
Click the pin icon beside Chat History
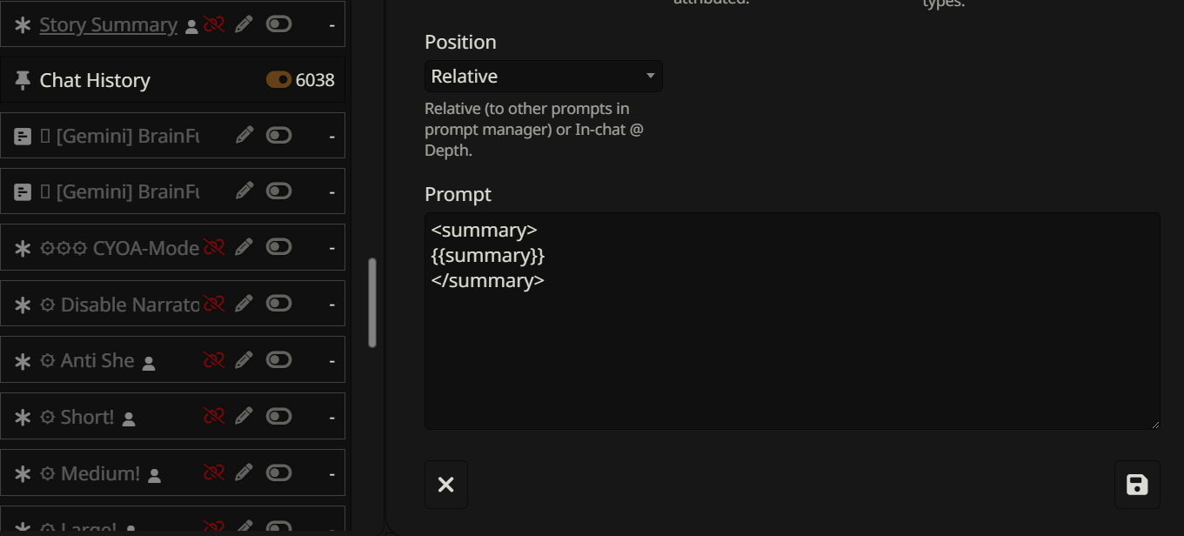point(23,80)
